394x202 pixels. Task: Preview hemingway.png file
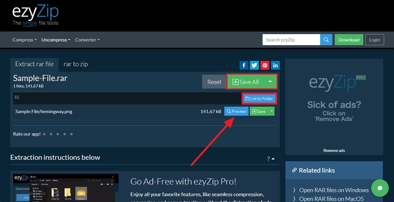236,111
